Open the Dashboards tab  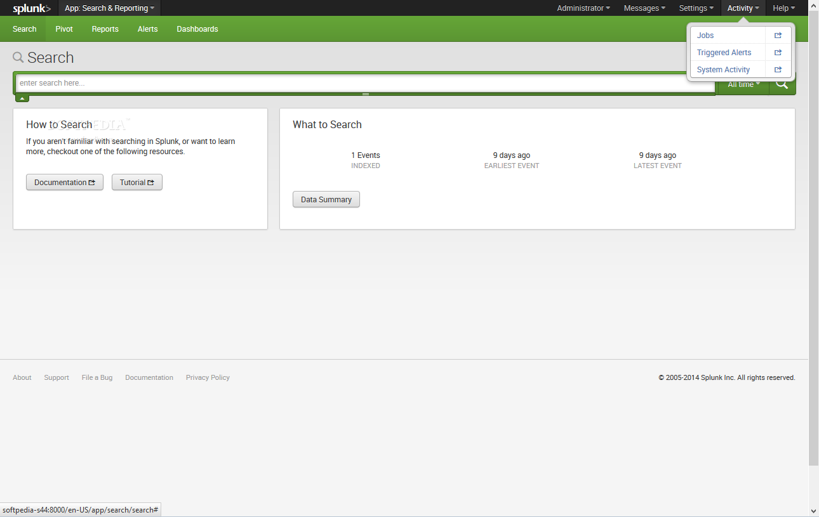197,29
